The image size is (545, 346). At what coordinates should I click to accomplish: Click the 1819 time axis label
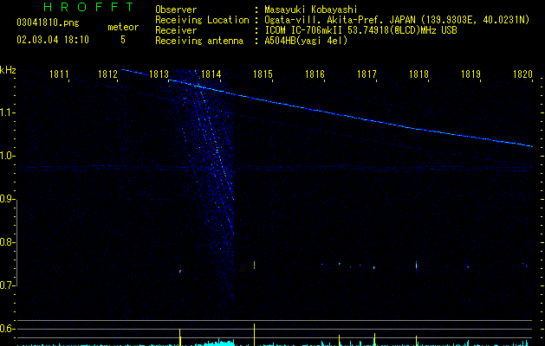[x=470, y=74]
